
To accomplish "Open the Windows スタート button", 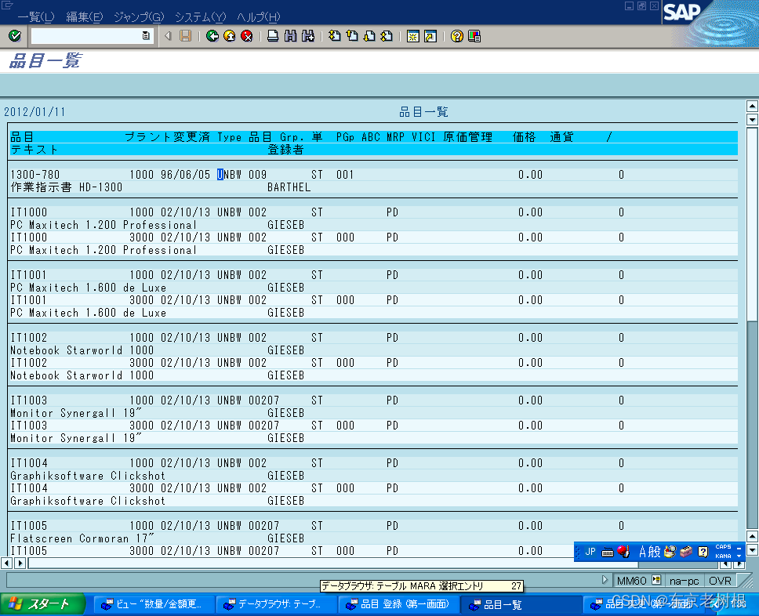I will click(x=42, y=604).
